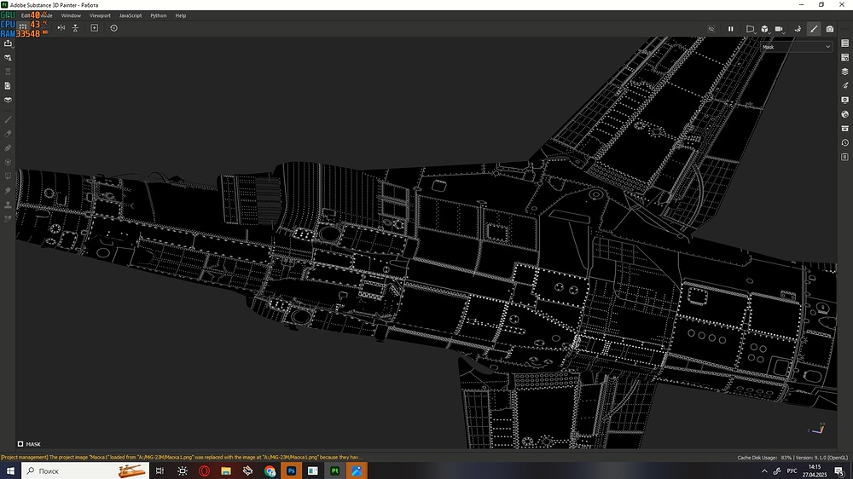The height and width of the screenshot is (479, 853).
Task: Click the export textures icon in left sidebar
Action: (8, 43)
